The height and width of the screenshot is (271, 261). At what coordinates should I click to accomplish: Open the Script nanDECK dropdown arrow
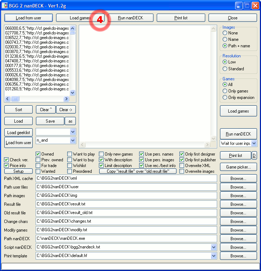214,247
